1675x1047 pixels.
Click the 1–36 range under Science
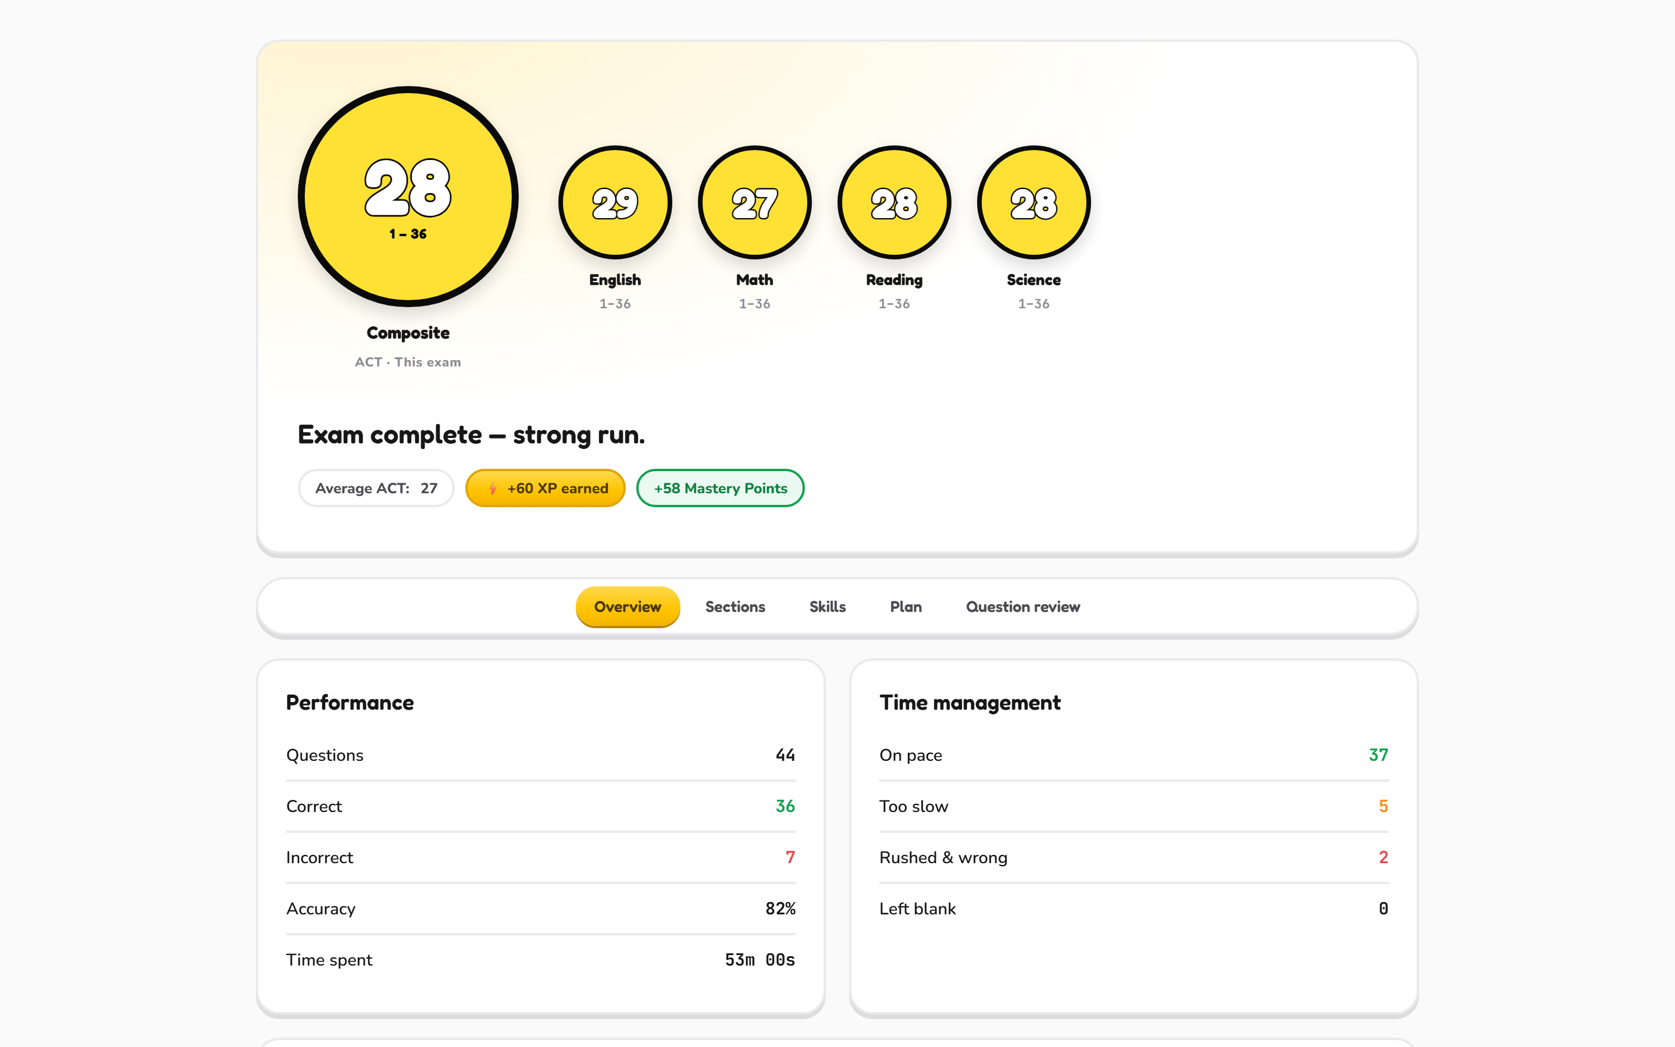pyautogui.click(x=1033, y=304)
